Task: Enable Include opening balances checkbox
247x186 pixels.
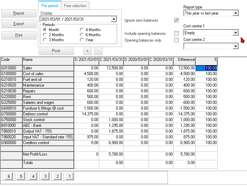Action: click(176, 33)
